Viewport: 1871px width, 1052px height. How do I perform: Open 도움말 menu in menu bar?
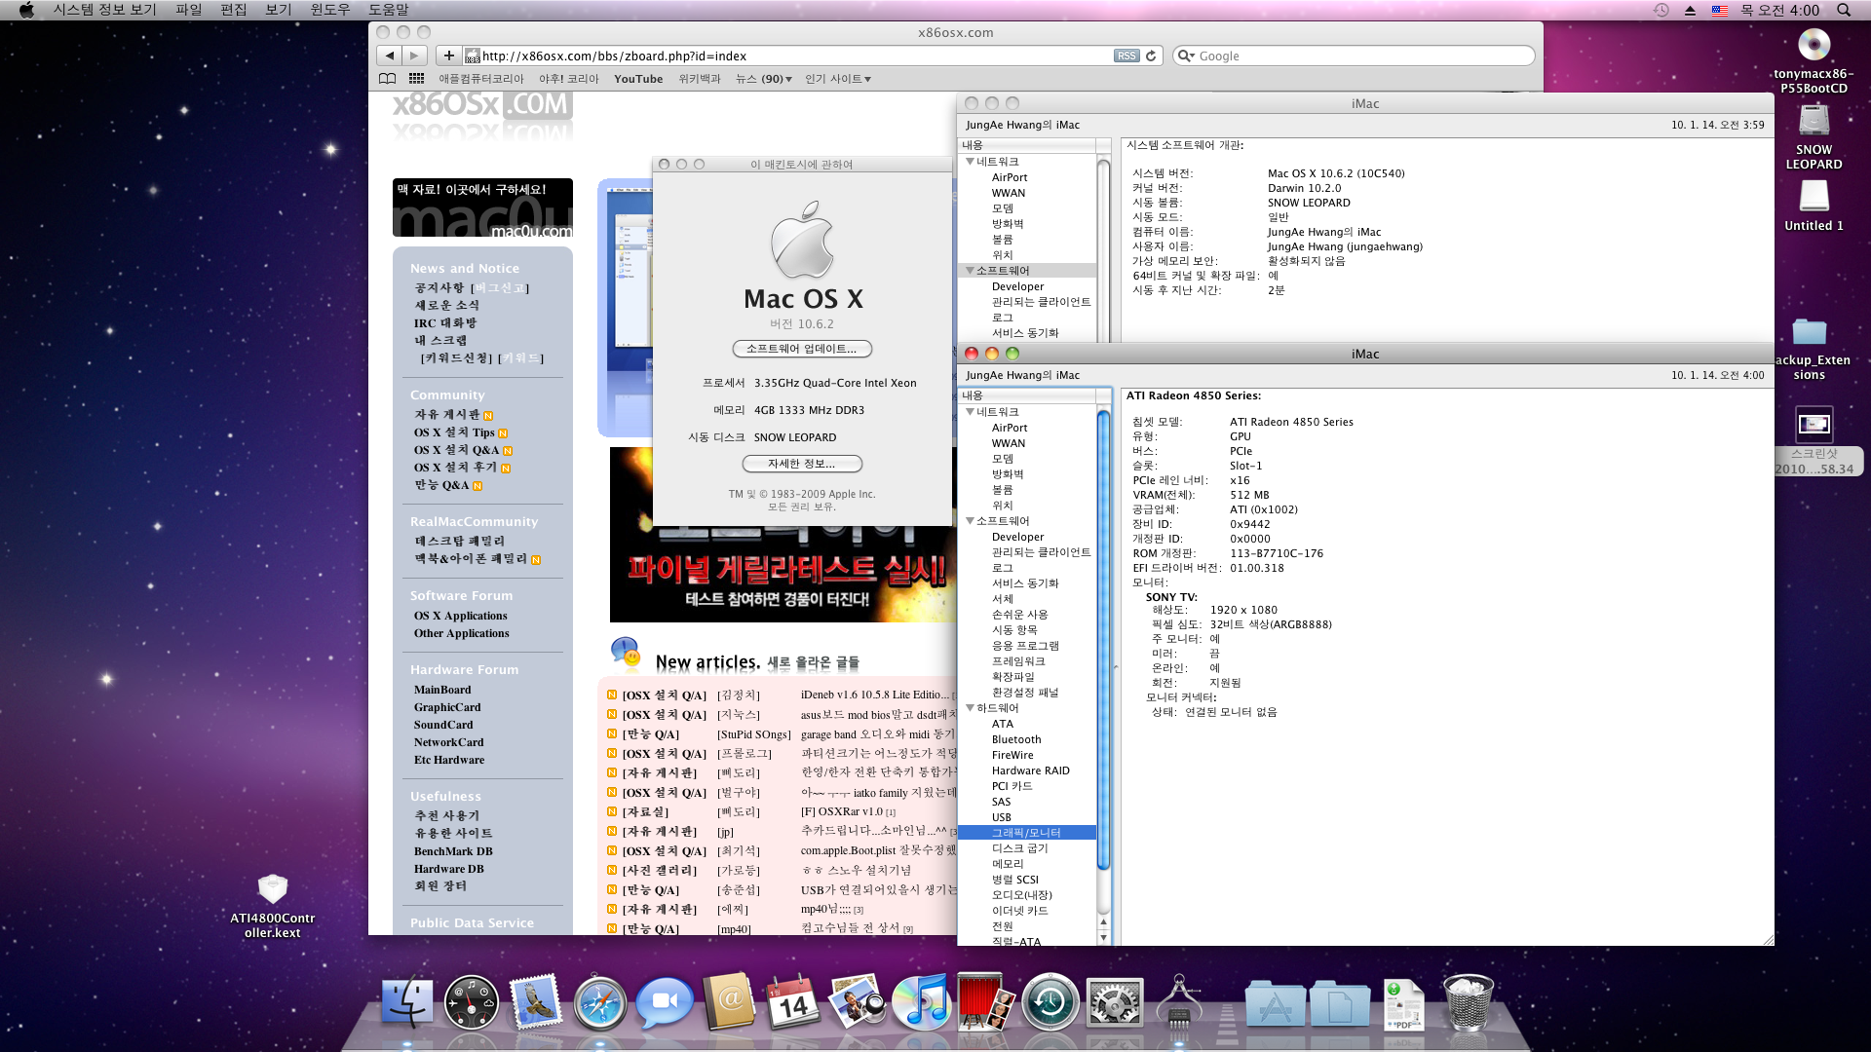pyautogui.click(x=388, y=10)
